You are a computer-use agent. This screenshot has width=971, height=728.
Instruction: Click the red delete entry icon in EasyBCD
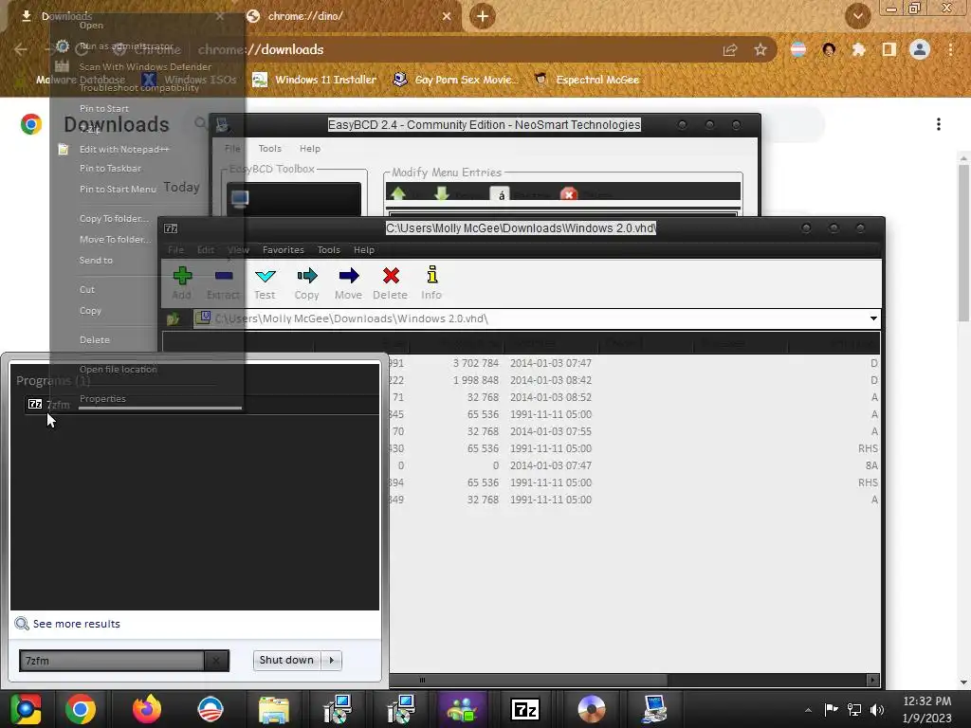click(x=569, y=194)
